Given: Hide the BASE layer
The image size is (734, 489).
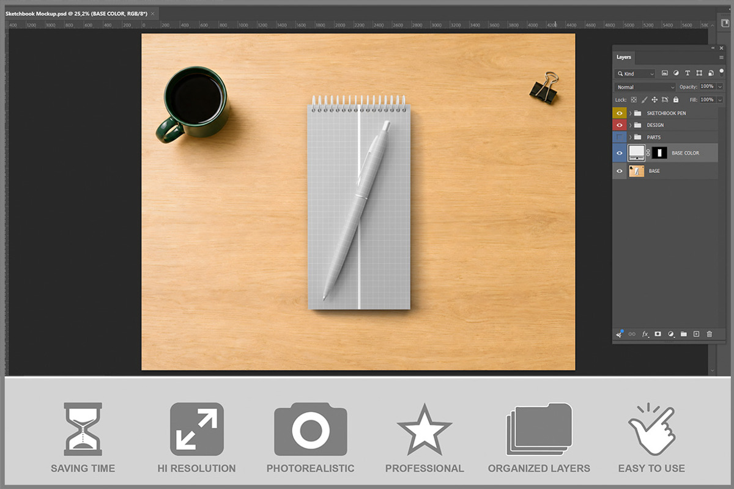Looking at the screenshot, I should tap(620, 171).
